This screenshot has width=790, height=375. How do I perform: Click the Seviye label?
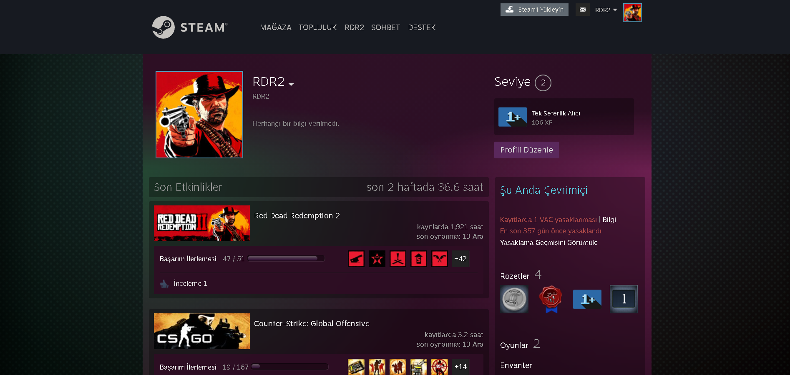[512, 82]
